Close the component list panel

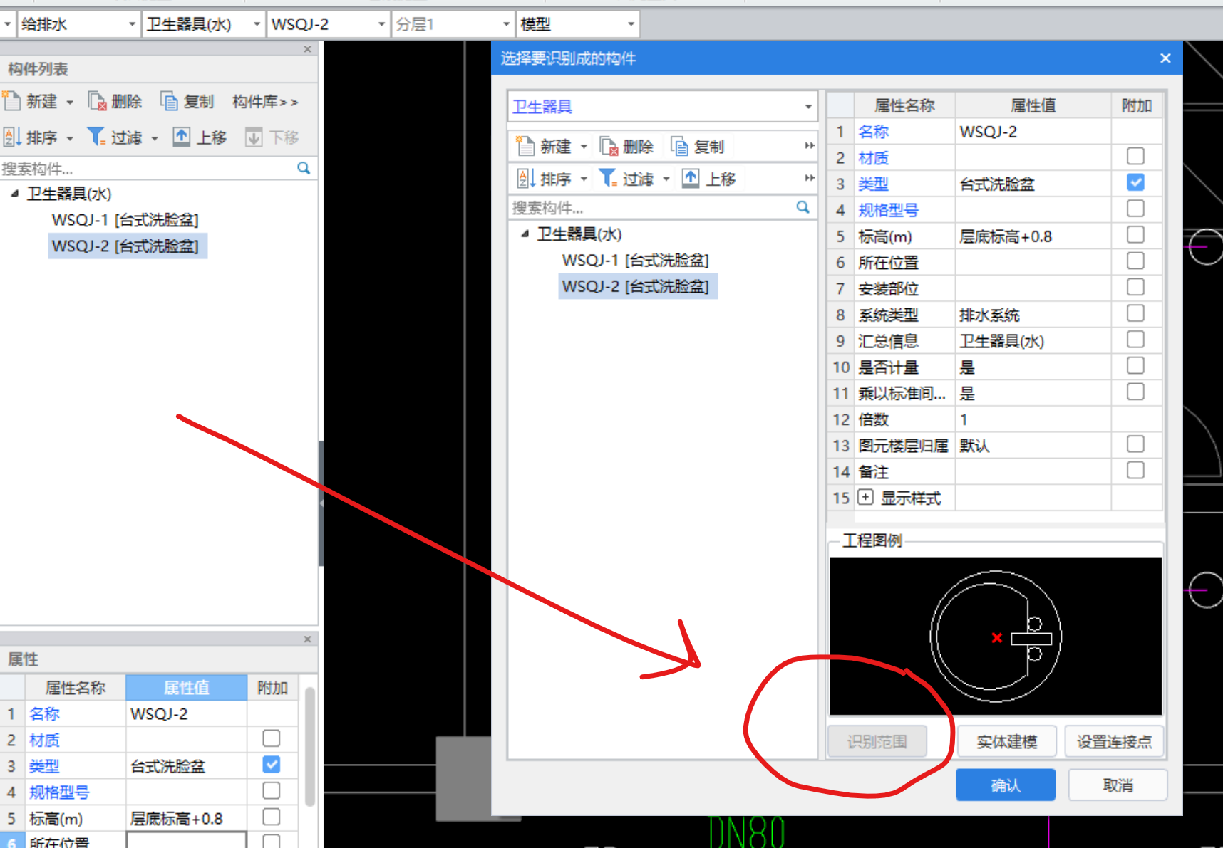click(307, 49)
